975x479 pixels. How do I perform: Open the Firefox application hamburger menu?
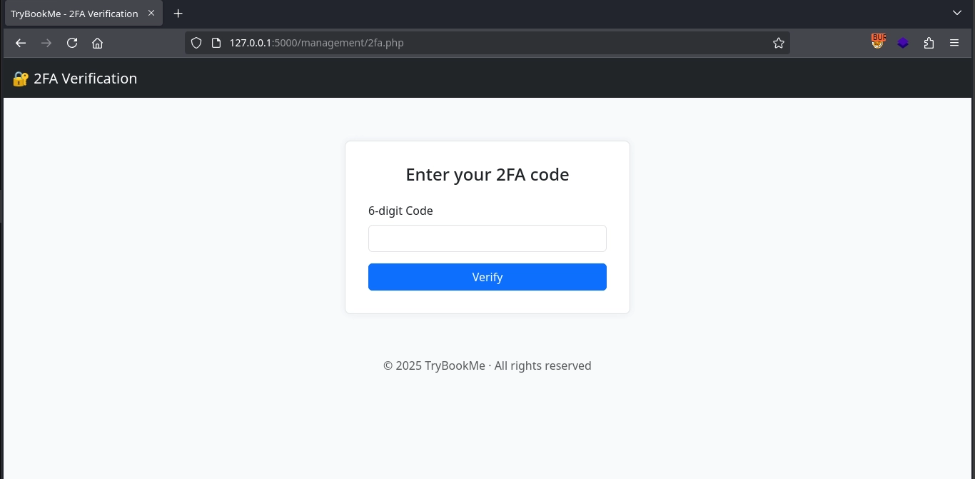tap(954, 43)
